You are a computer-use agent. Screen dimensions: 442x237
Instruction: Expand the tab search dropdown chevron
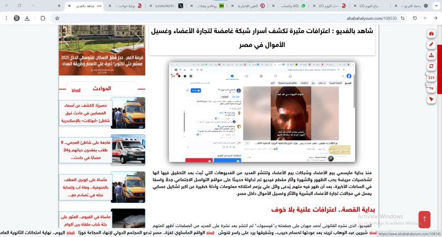point(436,6)
